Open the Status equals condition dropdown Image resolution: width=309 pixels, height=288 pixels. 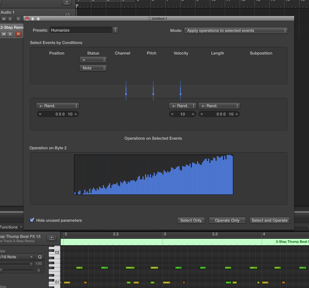pyautogui.click(x=93, y=59)
